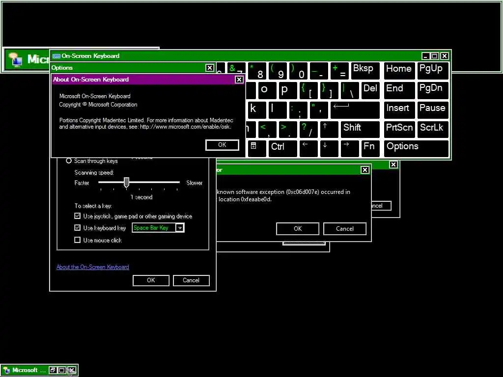Adjust the Scanning speed slider thumb
503x377 pixels.
click(126, 183)
